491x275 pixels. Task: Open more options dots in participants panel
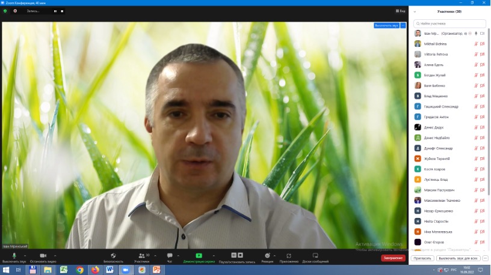point(486,258)
